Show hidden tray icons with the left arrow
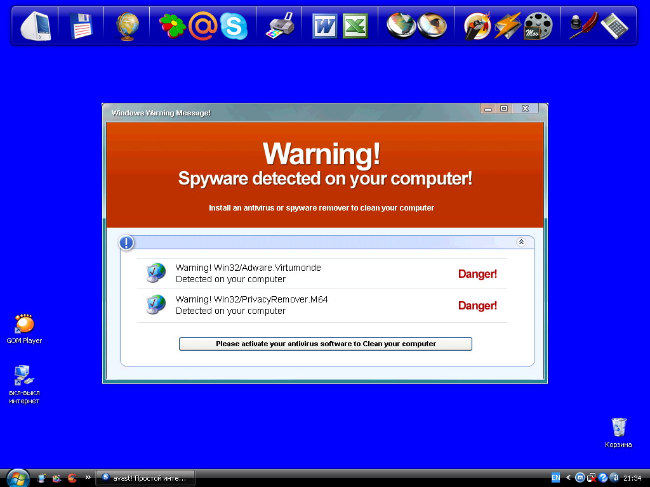 pos(569,478)
